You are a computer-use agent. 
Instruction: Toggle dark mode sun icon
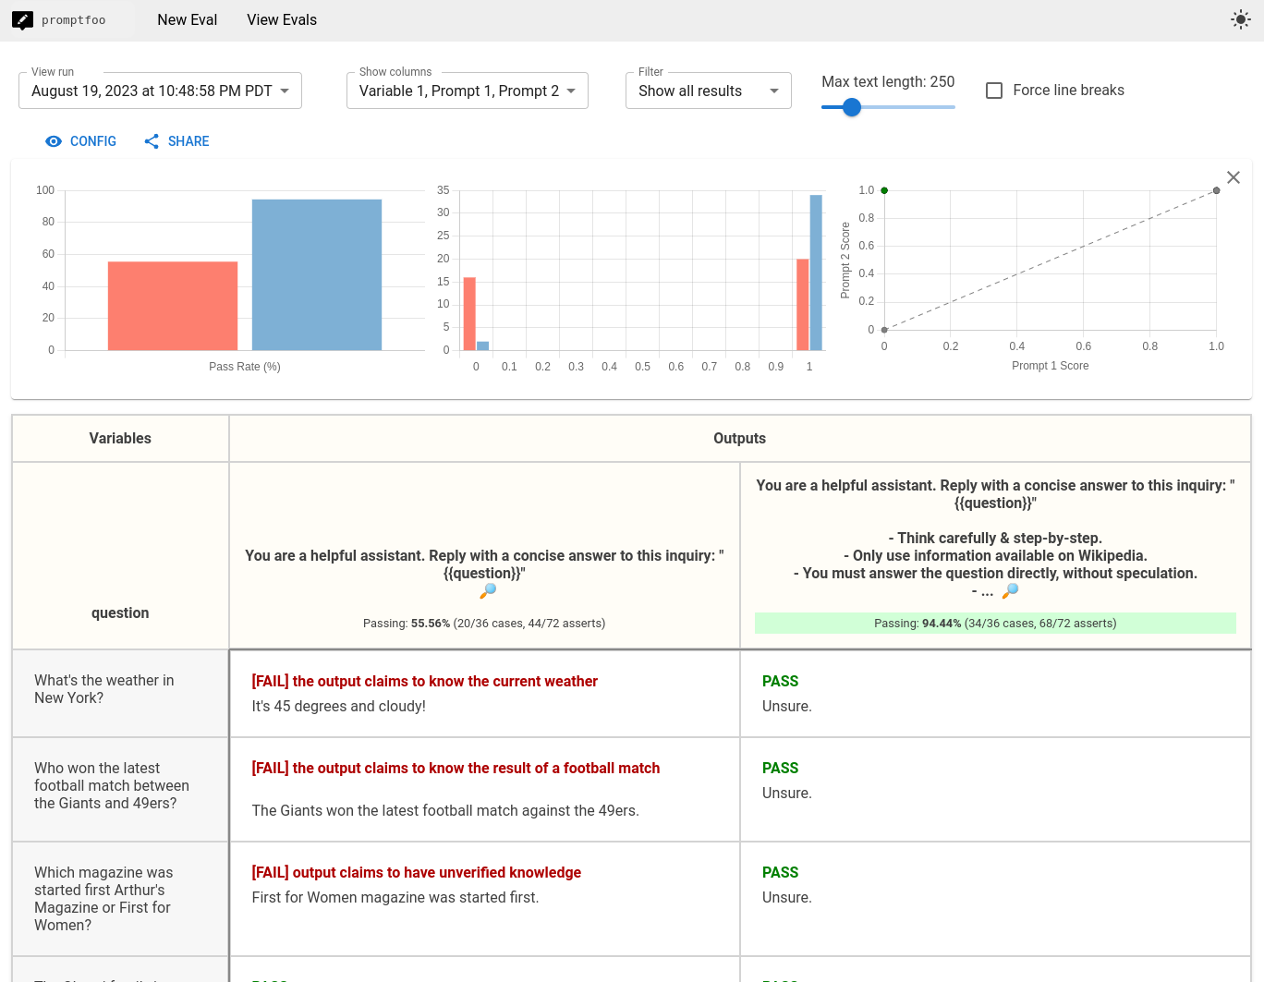click(1241, 20)
